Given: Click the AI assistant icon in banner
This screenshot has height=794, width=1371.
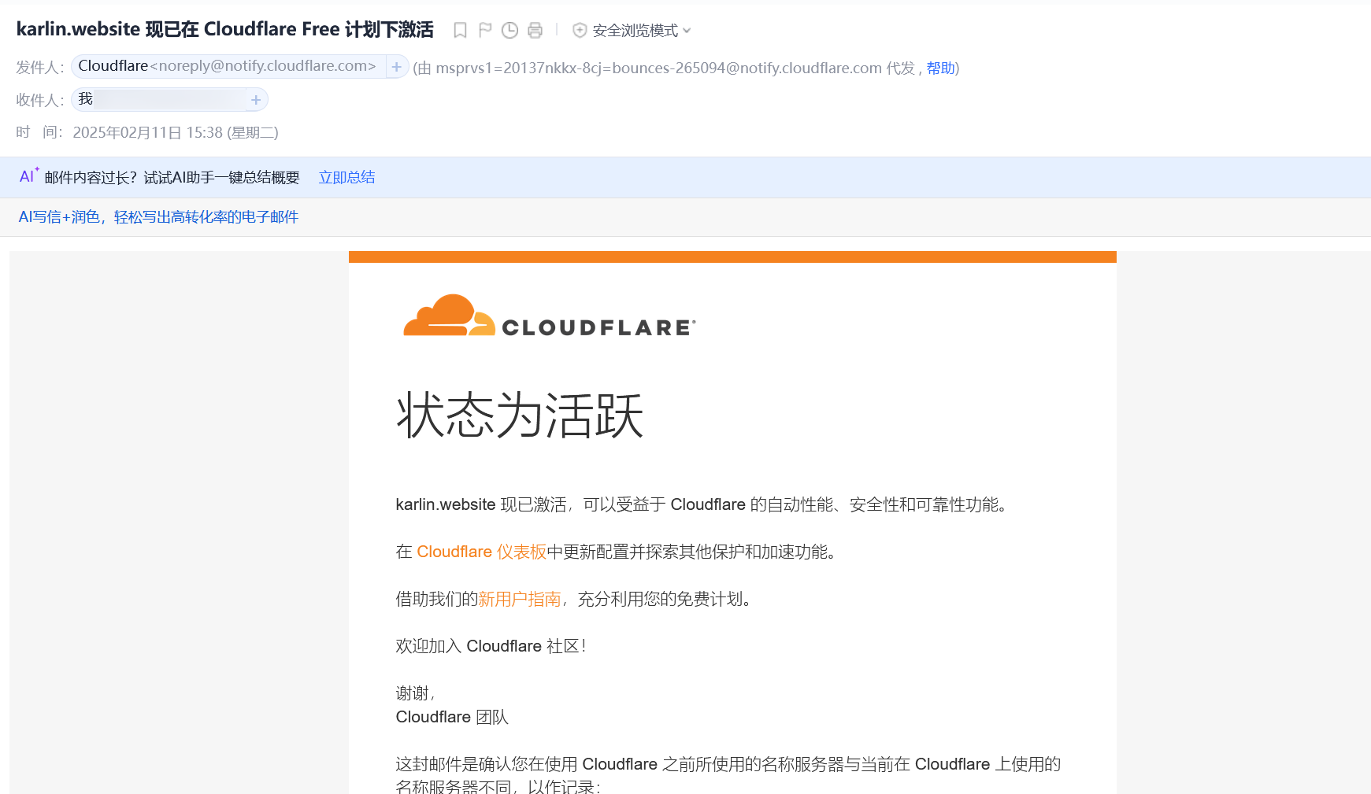Looking at the screenshot, I should coord(28,175).
